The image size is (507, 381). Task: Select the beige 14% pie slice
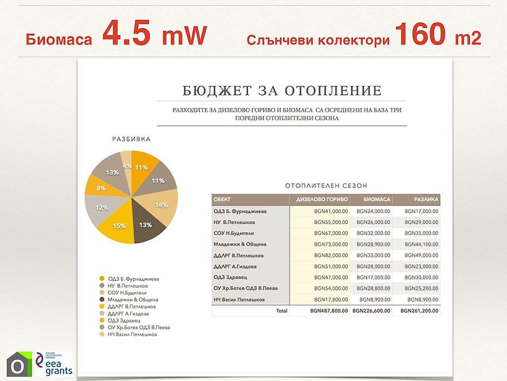coord(161,205)
